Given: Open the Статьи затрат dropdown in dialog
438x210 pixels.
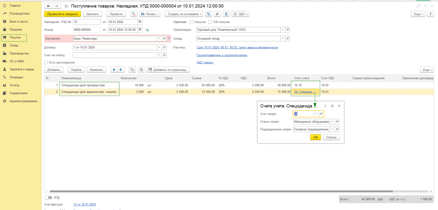Looking at the screenshot, I should [x=332, y=121].
